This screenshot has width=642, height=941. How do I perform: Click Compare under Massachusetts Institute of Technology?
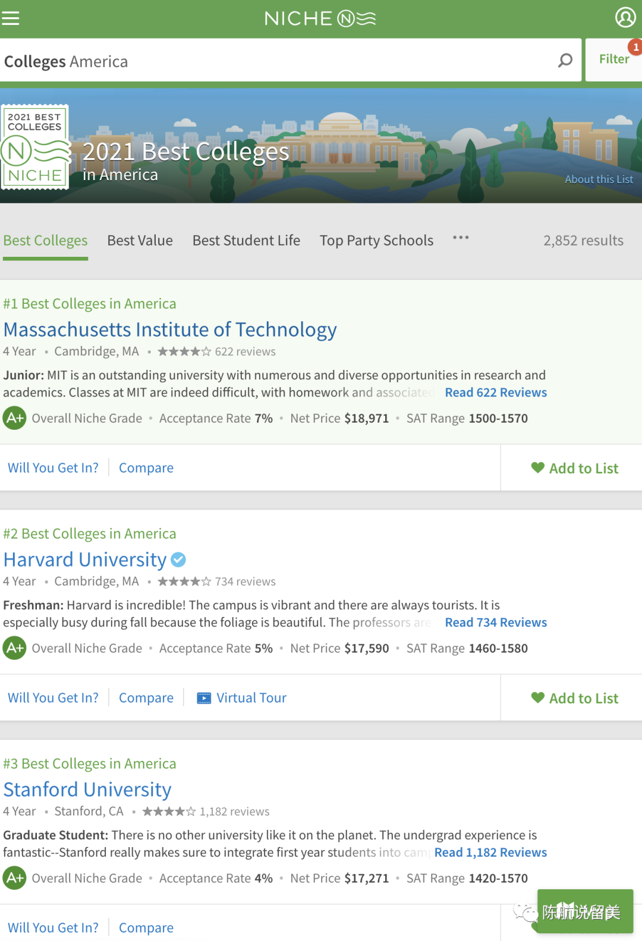[146, 468]
